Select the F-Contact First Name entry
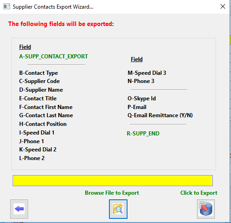231x223 pixels. tap(46, 107)
